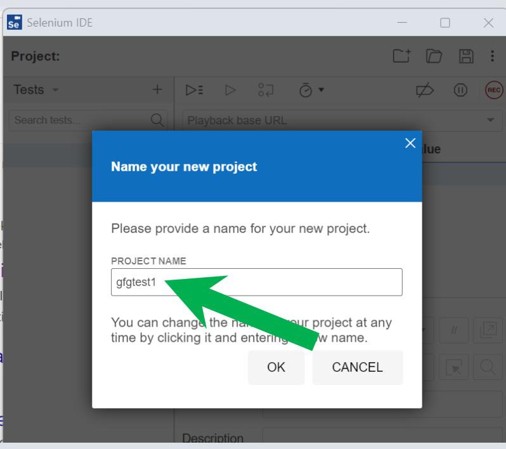Run current test play icon

point(230,90)
